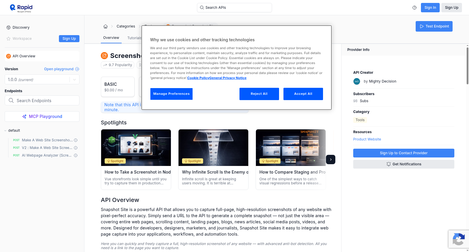469x252 pixels.
Task: Focus the Search Endpoints field
Action: pyautogui.click(x=42, y=100)
